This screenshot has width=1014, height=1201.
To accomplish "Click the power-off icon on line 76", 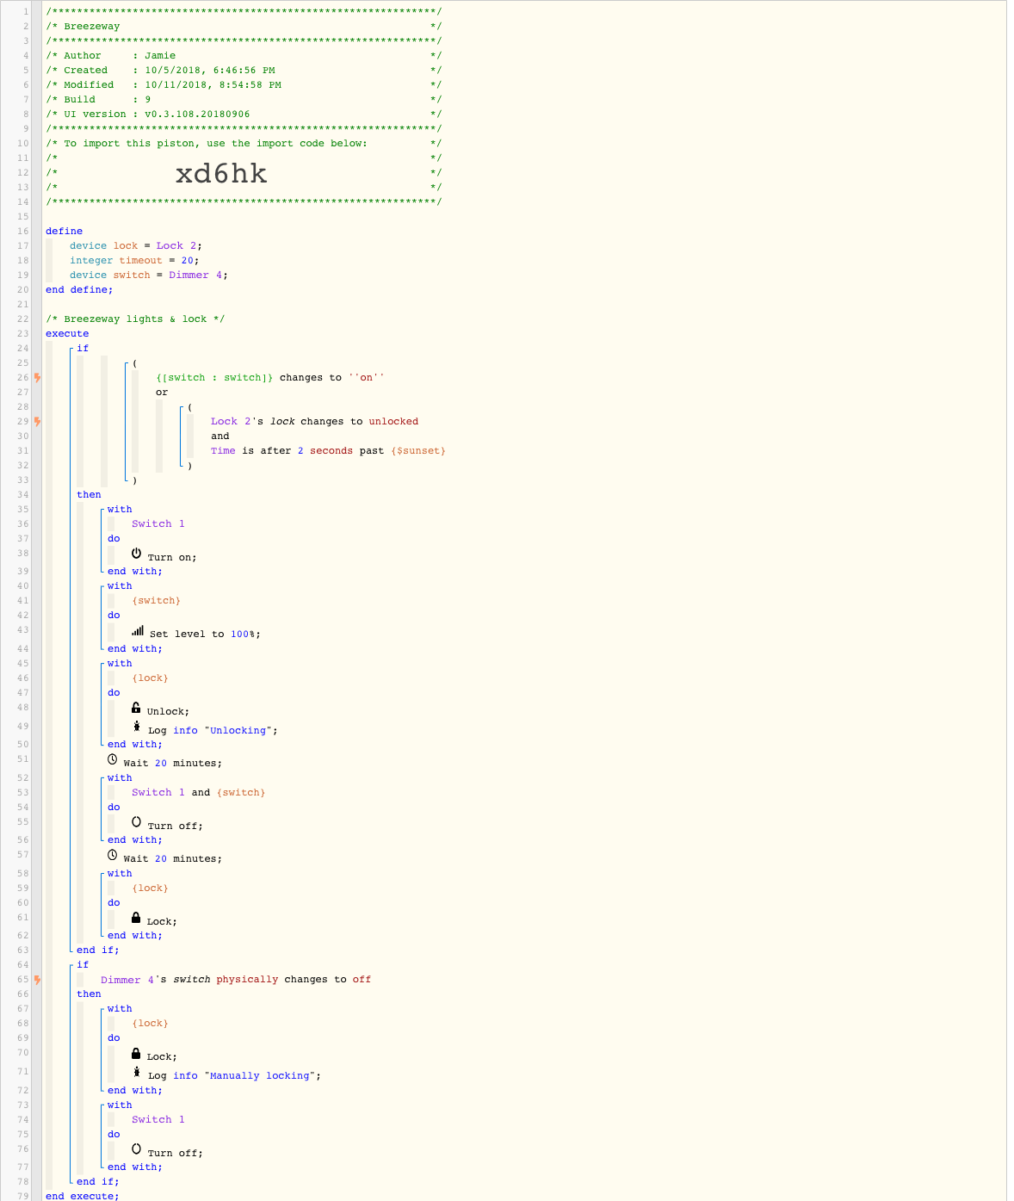I will [x=136, y=1149].
